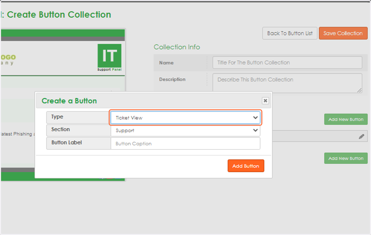Click the Description text area
Image resolution: width=371 pixels, height=235 pixels.
[287, 83]
